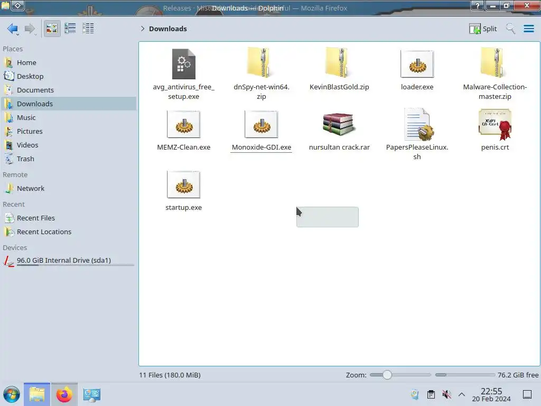Image resolution: width=541 pixels, height=406 pixels.
Task: Select avg_antivirus_free_setup.exe file icon
Action: (x=183, y=64)
